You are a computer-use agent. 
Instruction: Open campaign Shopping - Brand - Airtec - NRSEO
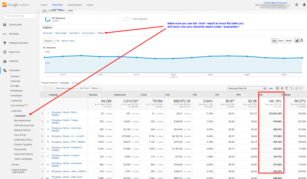[69, 171]
